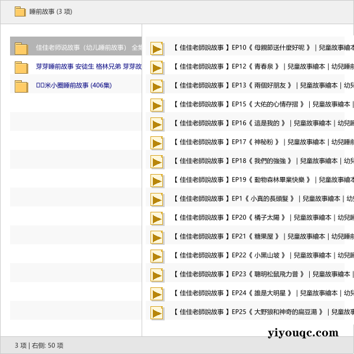Open 米小圈睡前故事 (406集) folder link
This screenshot has width=354, height=354.
pos(74,86)
